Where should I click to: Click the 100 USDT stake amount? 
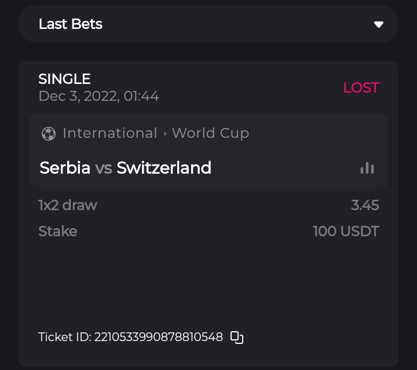[346, 232]
